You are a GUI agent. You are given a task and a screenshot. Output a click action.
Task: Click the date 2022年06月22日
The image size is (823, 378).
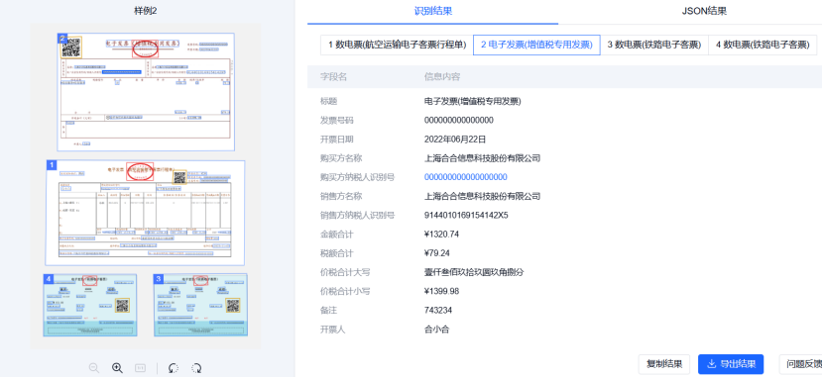point(455,140)
